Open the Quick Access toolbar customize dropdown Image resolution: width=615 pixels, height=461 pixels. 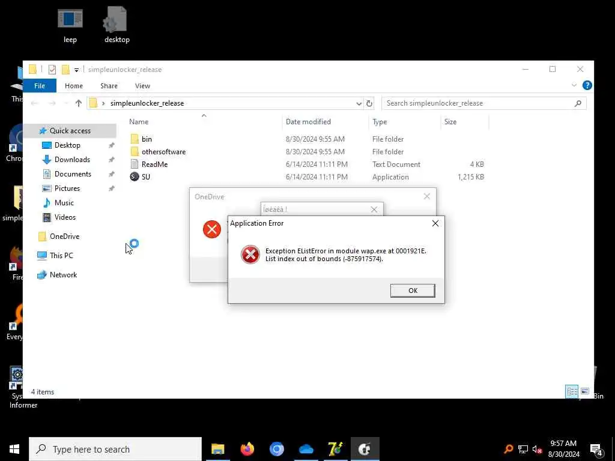tap(76, 70)
